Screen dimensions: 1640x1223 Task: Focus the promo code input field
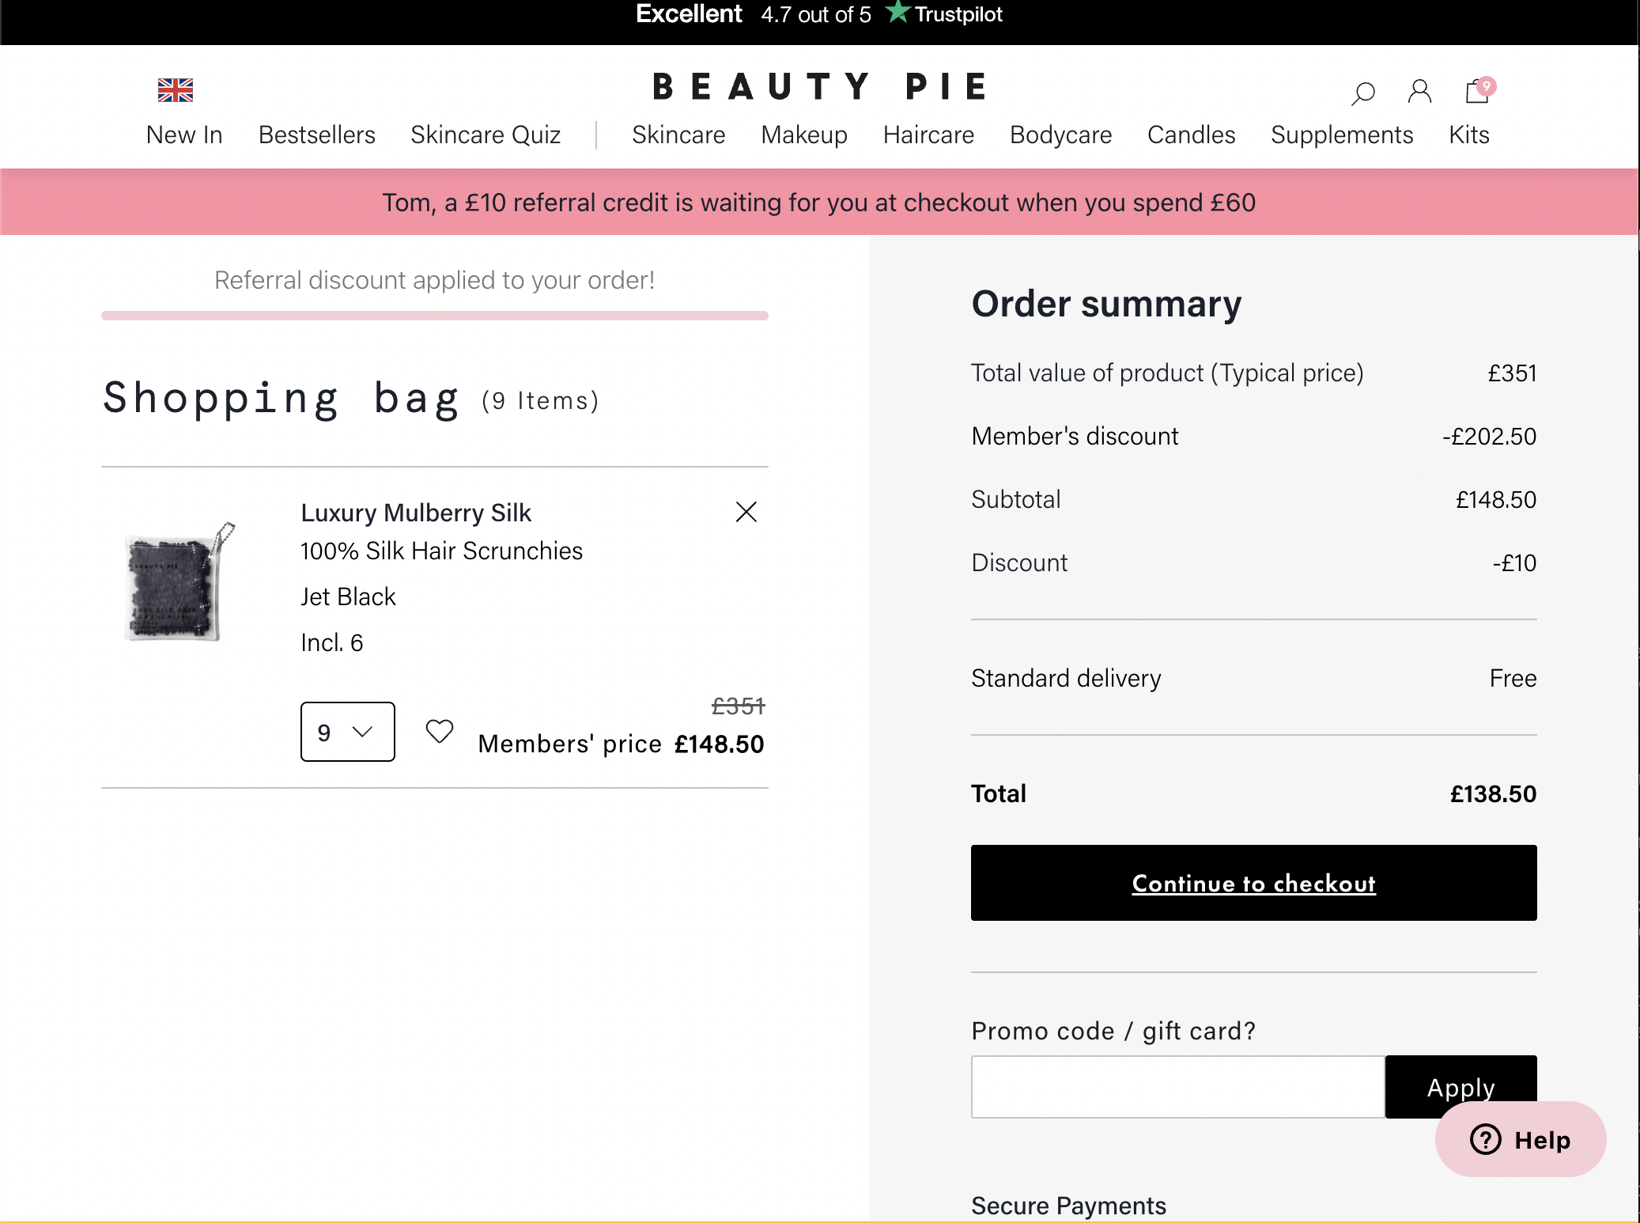coord(1177,1086)
